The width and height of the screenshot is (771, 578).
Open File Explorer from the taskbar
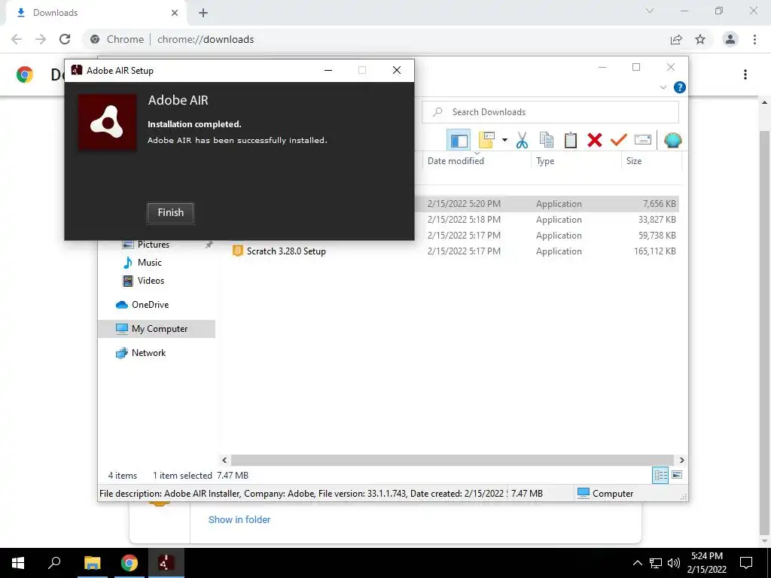(92, 563)
